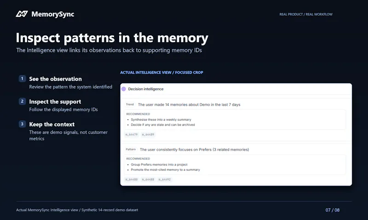368x220 pixels.
Task: Click "ACTUAL INTELLIGENCE VIEW / FOCUSED CROP" caption
Action: click(162, 73)
